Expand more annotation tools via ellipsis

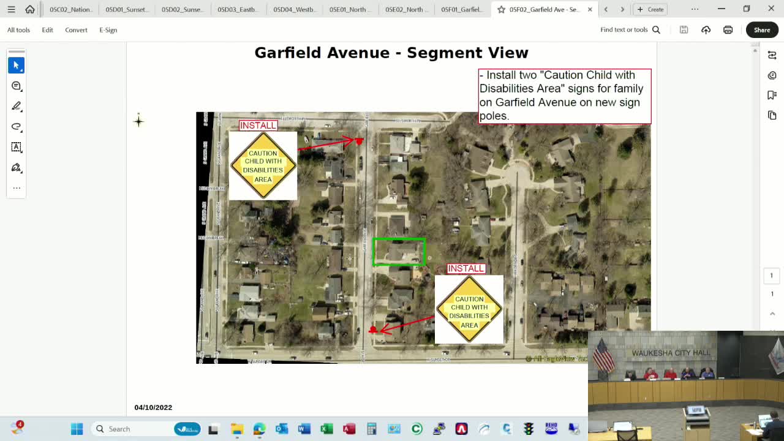17,187
